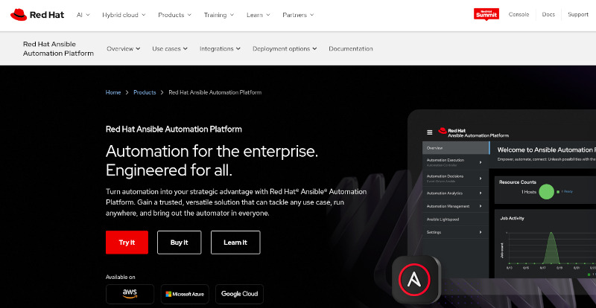The width and height of the screenshot is (596, 308).
Task: Open the Use cases dropdown
Action: click(x=170, y=48)
